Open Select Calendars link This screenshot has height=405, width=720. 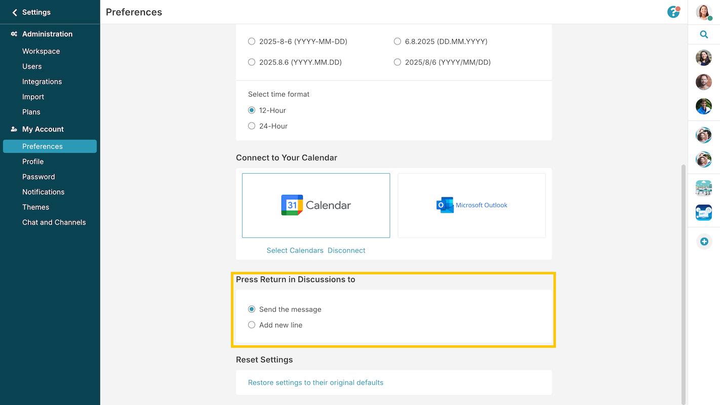(295, 250)
